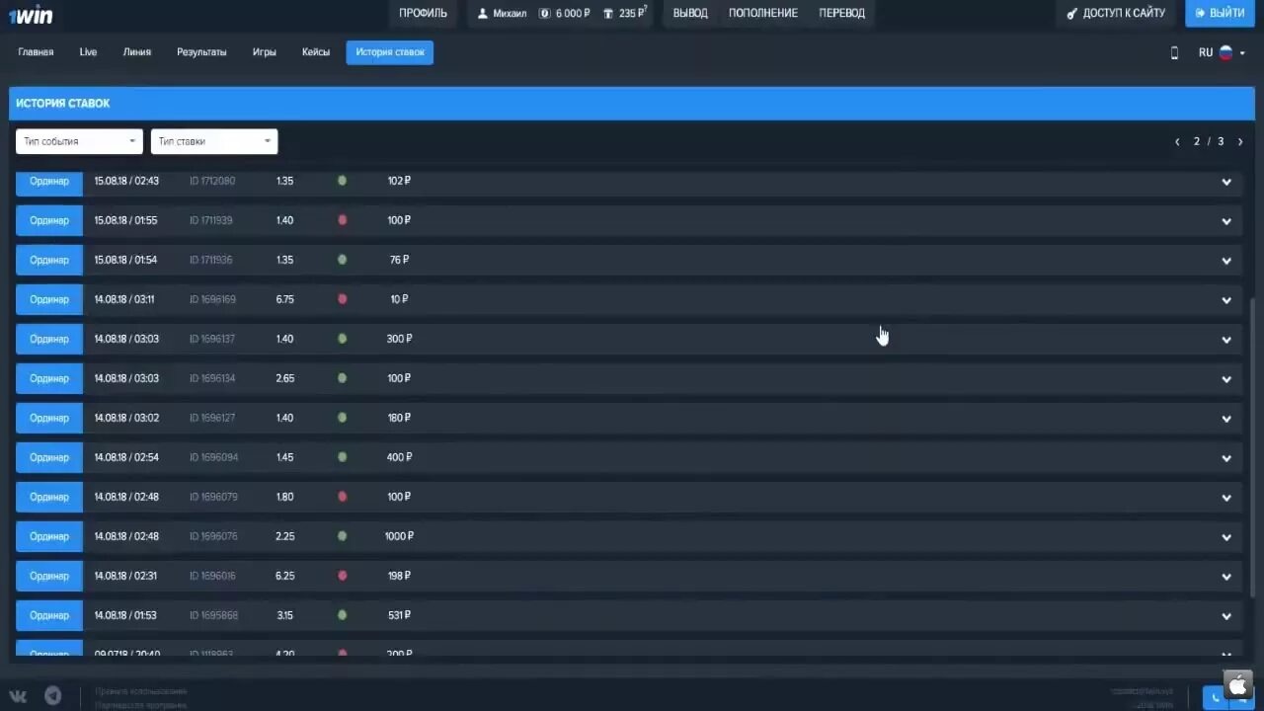This screenshot has width=1264, height=711.
Task: Click the Apple logo icon
Action: click(x=1238, y=683)
